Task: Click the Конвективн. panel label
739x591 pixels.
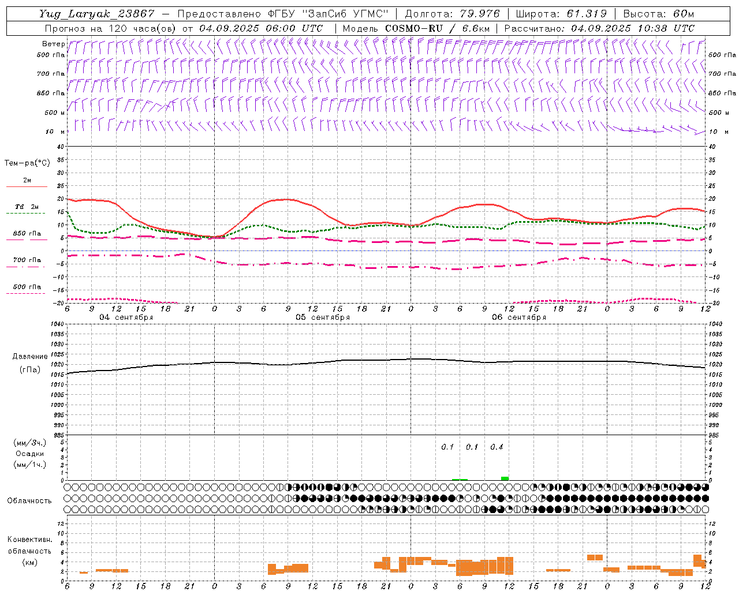Action: coord(30,540)
